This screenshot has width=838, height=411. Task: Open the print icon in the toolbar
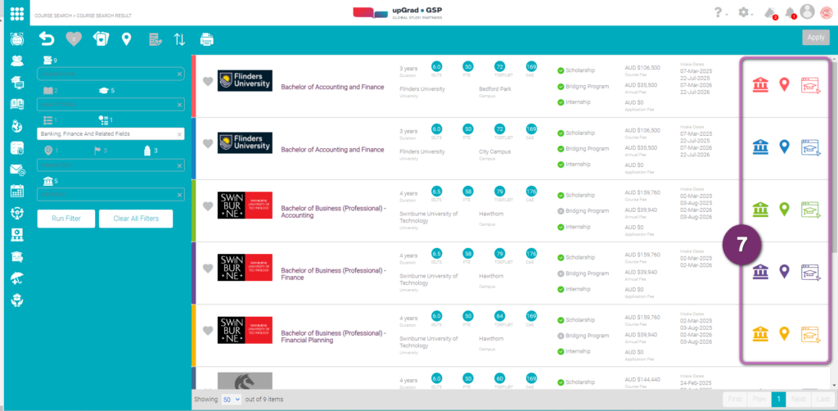pyautogui.click(x=207, y=38)
